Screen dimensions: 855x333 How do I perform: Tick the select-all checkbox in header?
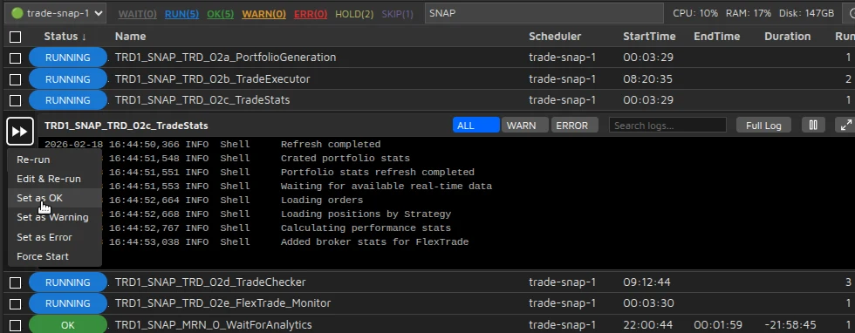coord(16,37)
